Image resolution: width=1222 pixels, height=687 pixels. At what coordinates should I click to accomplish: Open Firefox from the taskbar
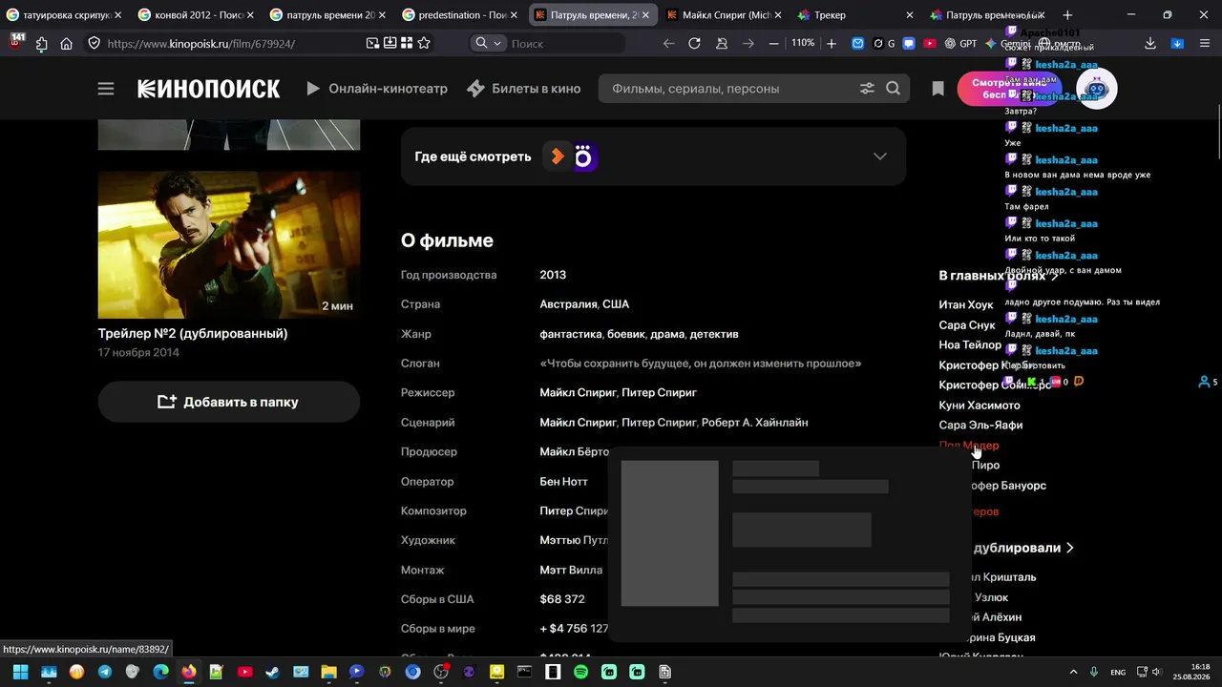(189, 672)
